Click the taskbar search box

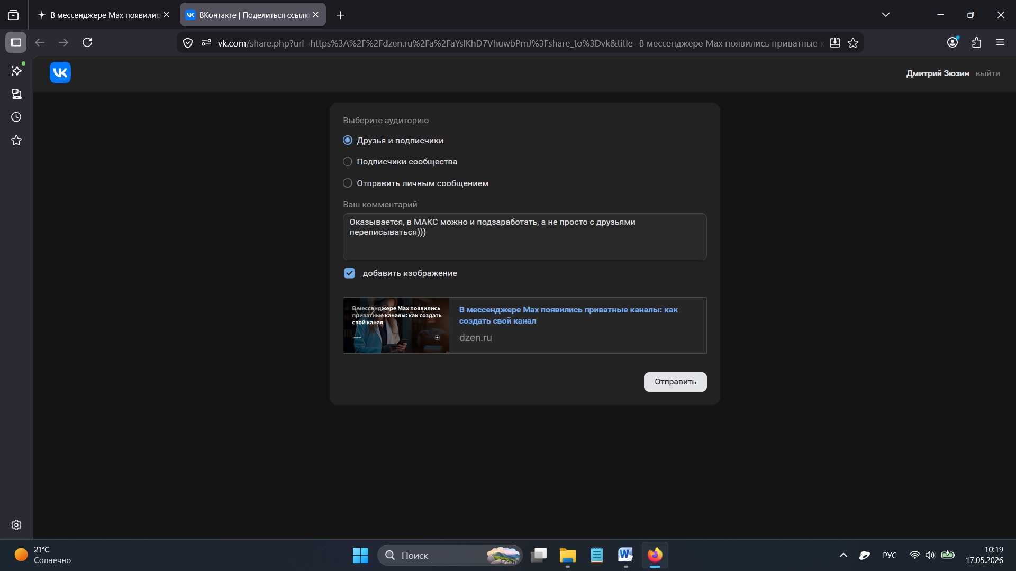click(x=450, y=555)
